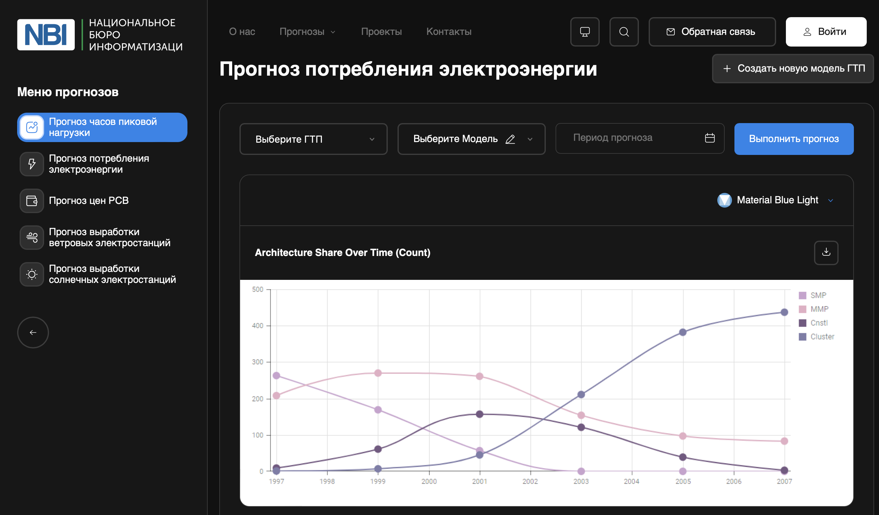Go to the Контакты page
The image size is (879, 515).
(449, 32)
